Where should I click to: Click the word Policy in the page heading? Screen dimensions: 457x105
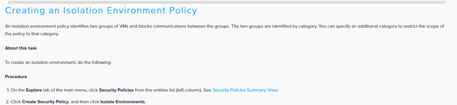(183, 10)
